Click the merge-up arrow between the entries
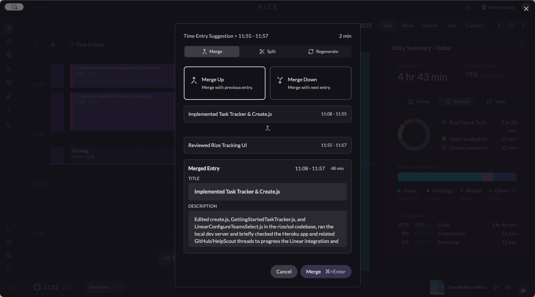The width and height of the screenshot is (535, 297). (x=268, y=128)
